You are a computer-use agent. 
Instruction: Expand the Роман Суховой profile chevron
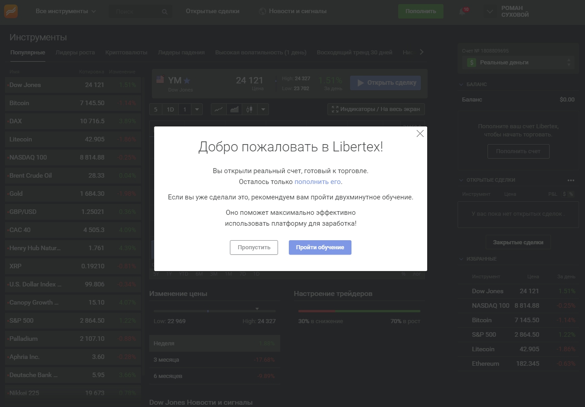[x=489, y=11]
